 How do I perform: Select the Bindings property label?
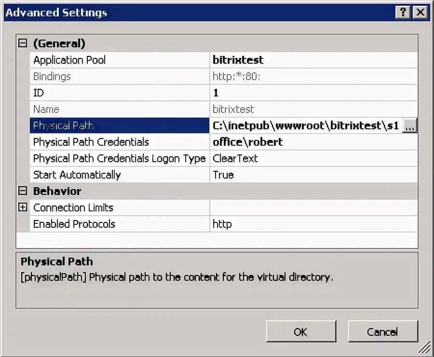coord(52,76)
